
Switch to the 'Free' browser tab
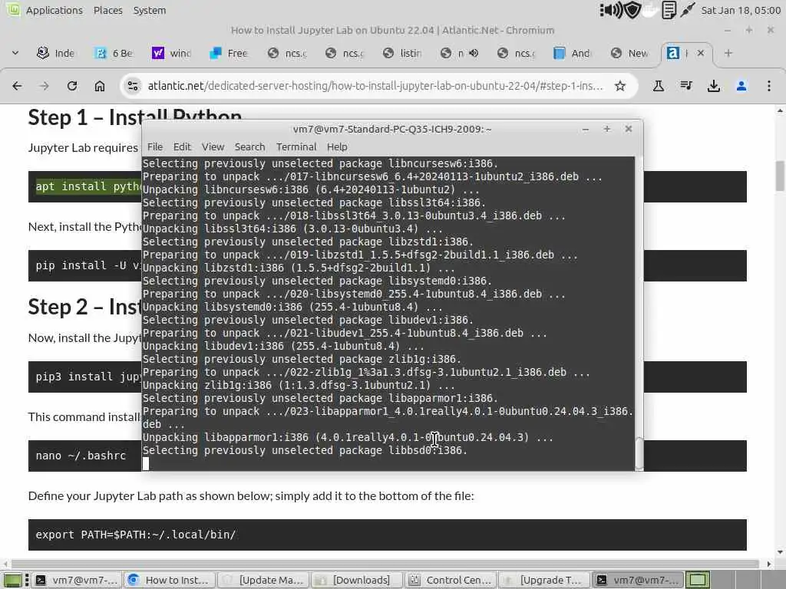pyautogui.click(x=229, y=53)
